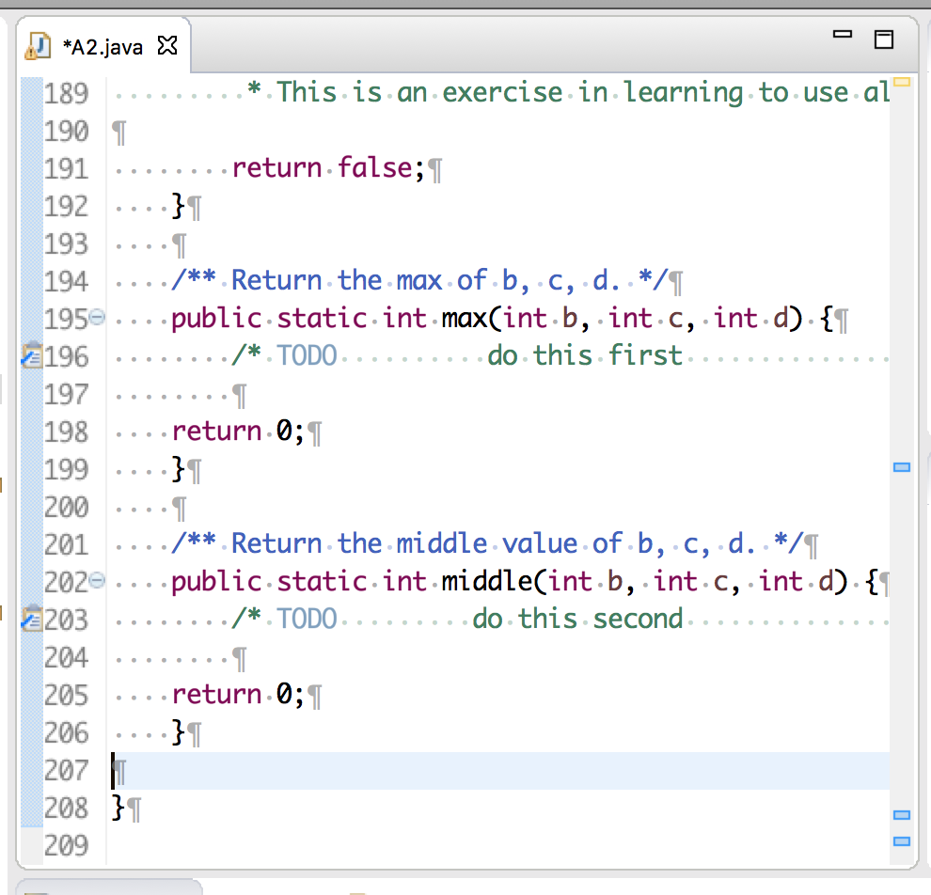Click the task marker icon on line 203
The width and height of the screenshot is (931, 895).
click(x=30, y=620)
